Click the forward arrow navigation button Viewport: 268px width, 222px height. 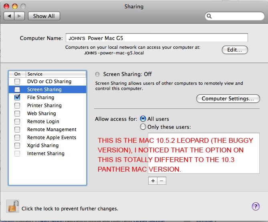pos(19,16)
